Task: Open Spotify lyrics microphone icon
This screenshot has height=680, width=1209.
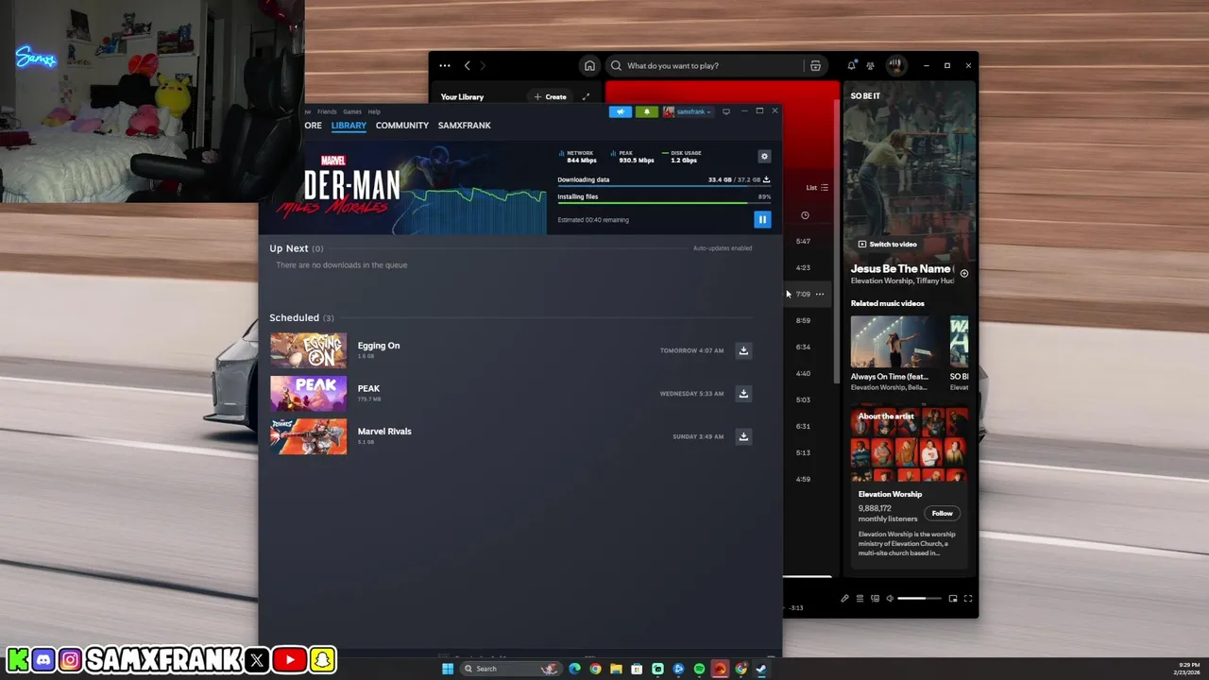Action: pyautogui.click(x=844, y=599)
